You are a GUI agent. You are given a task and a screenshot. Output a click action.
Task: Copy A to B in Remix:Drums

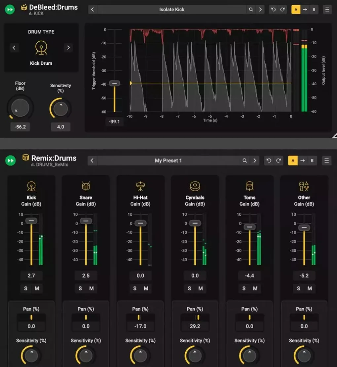[303, 161]
